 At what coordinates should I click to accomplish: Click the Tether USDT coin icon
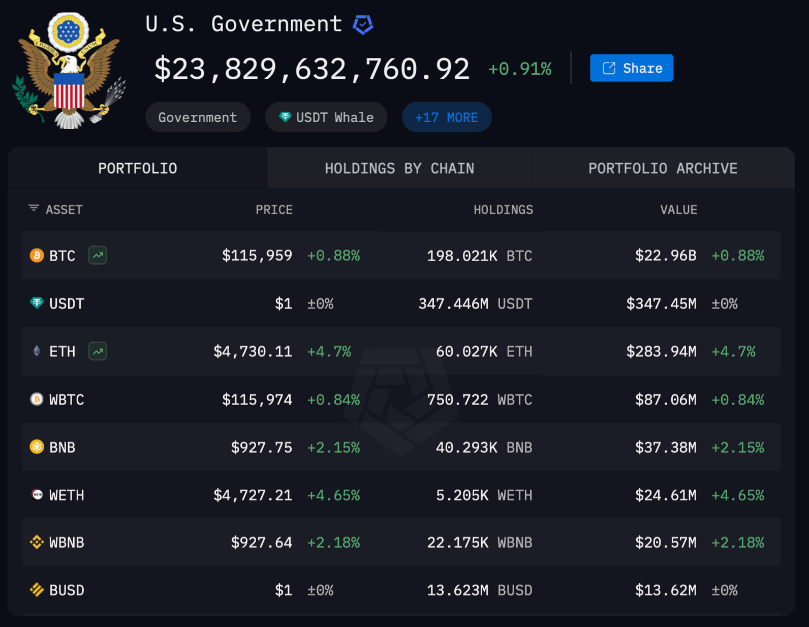(x=37, y=303)
